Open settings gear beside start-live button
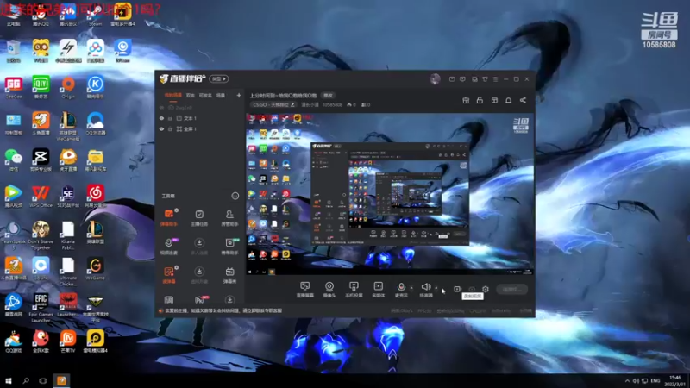This screenshot has height=388, width=690. click(486, 289)
